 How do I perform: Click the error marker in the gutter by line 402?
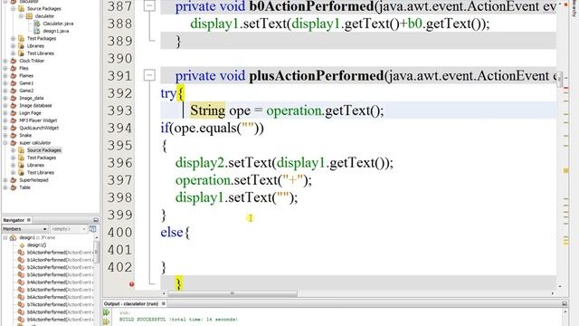pos(131,284)
